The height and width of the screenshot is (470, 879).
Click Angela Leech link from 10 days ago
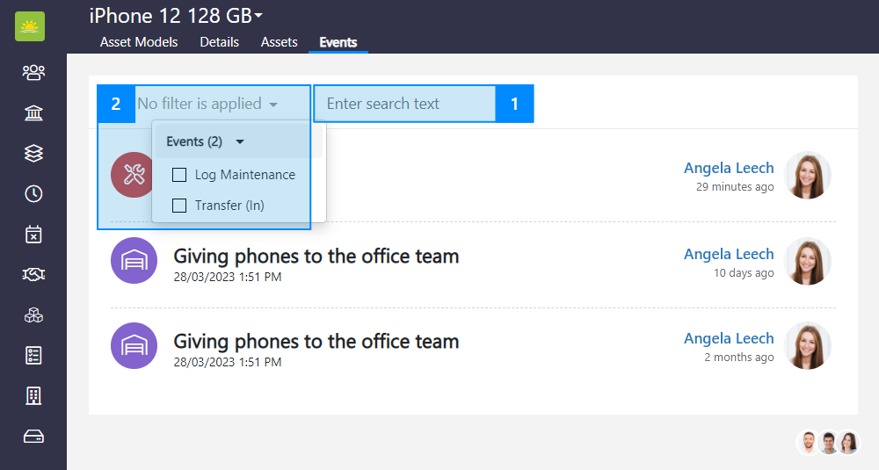pyautogui.click(x=729, y=254)
